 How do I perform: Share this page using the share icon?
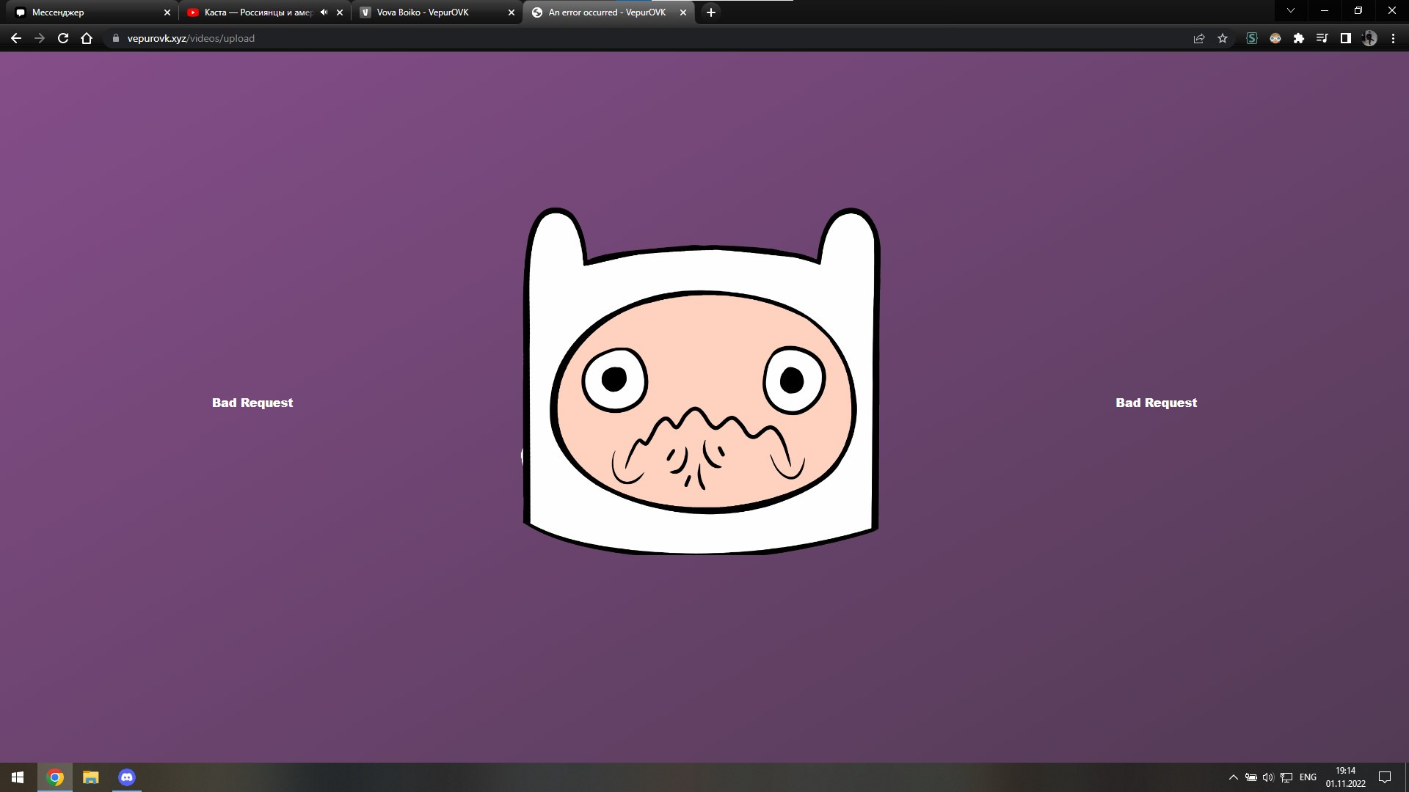1199,38
